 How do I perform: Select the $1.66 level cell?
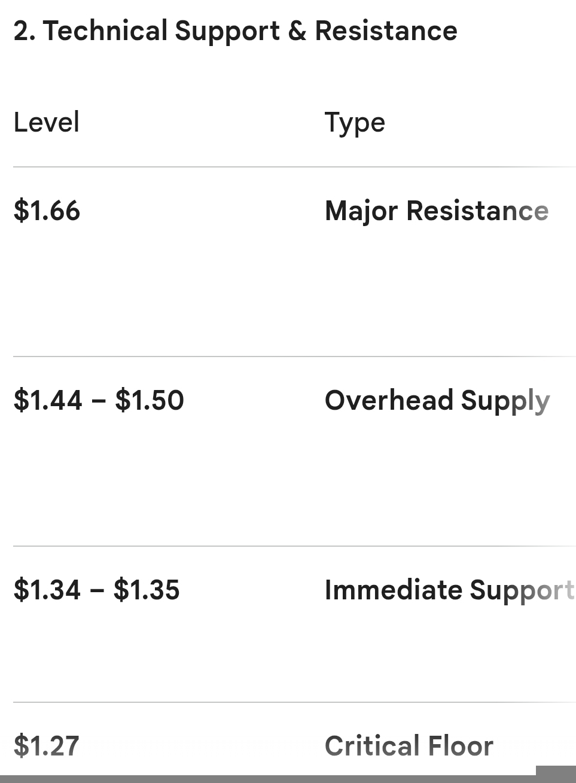click(x=47, y=211)
